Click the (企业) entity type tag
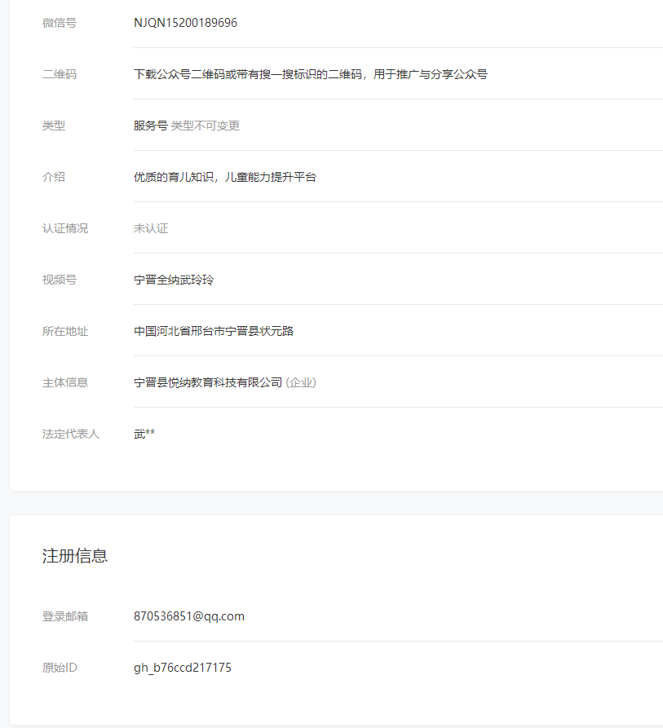 [301, 382]
